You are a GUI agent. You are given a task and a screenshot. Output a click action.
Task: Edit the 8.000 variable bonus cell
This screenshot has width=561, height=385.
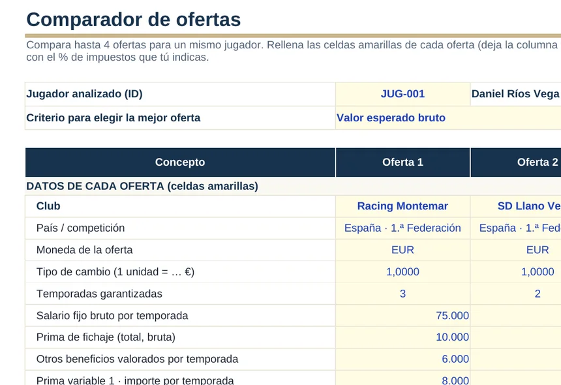click(x=402, y=378)
